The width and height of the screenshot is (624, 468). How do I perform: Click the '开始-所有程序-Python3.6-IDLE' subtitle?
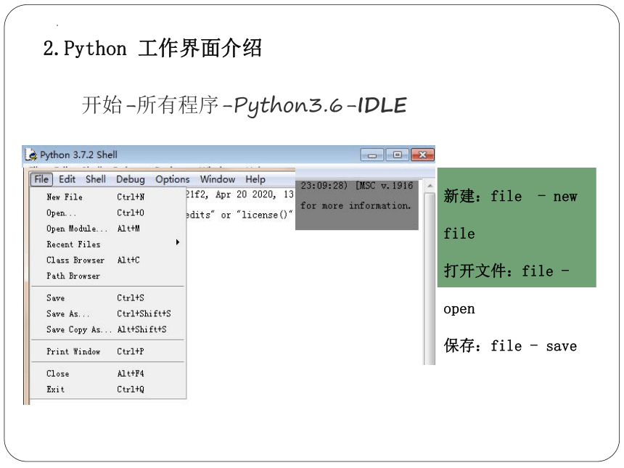244,105
